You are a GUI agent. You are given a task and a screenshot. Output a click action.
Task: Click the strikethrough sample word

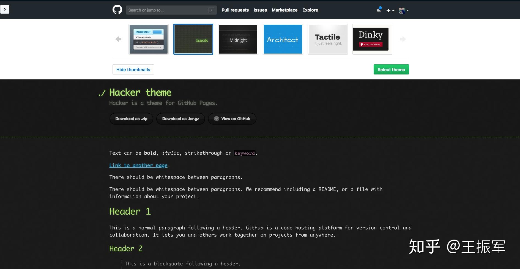tap(204, 153)
